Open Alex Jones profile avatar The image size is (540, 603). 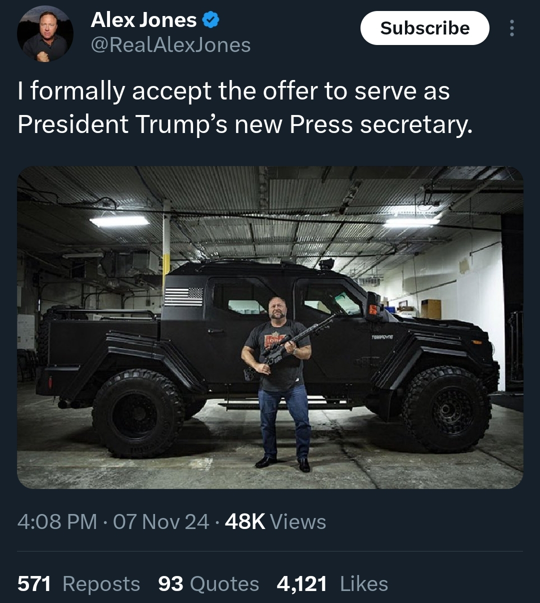45,34
